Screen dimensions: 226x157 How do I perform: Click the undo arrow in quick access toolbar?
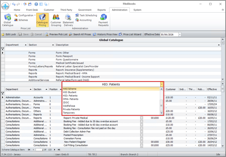pyautogui.click(x=13, y=4)
